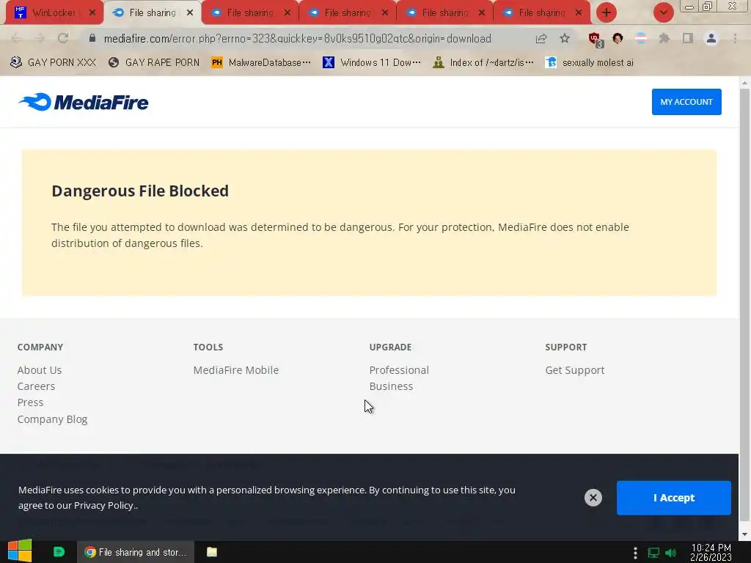Open the MalwareDatabase bookmark
Viewport: 751px width, 563px height.
coord(261,62)
